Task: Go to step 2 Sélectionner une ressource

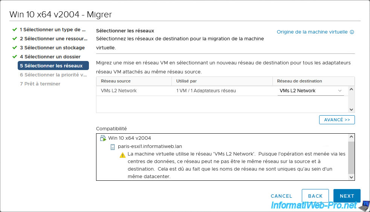Action: [54, 38]
